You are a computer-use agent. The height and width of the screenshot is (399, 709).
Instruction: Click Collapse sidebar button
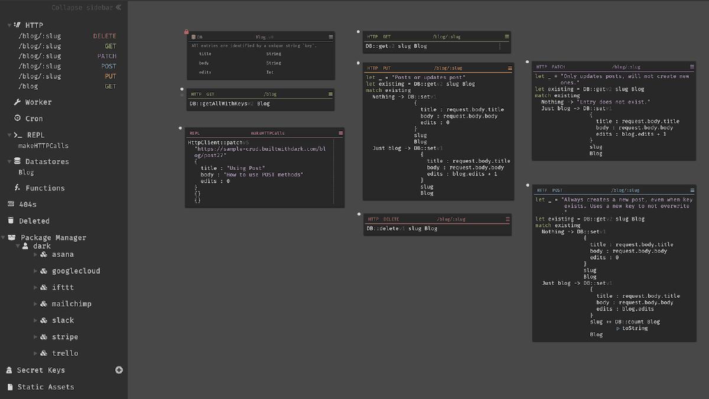coord(86,8)
